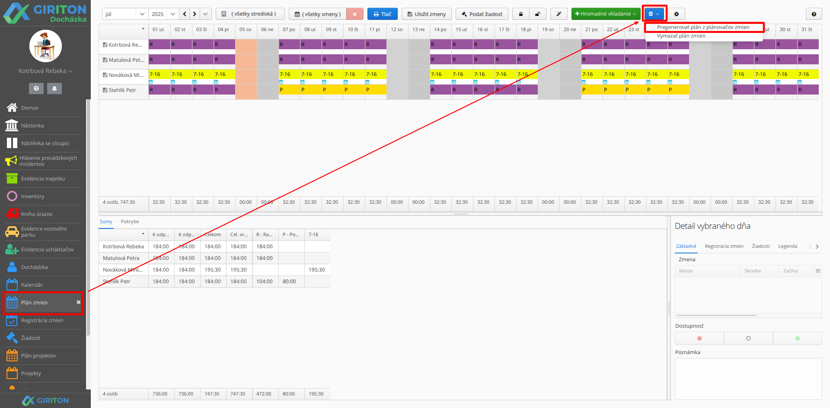
Task: Click Uložiť zmeny button
Action: click(427, 14)
